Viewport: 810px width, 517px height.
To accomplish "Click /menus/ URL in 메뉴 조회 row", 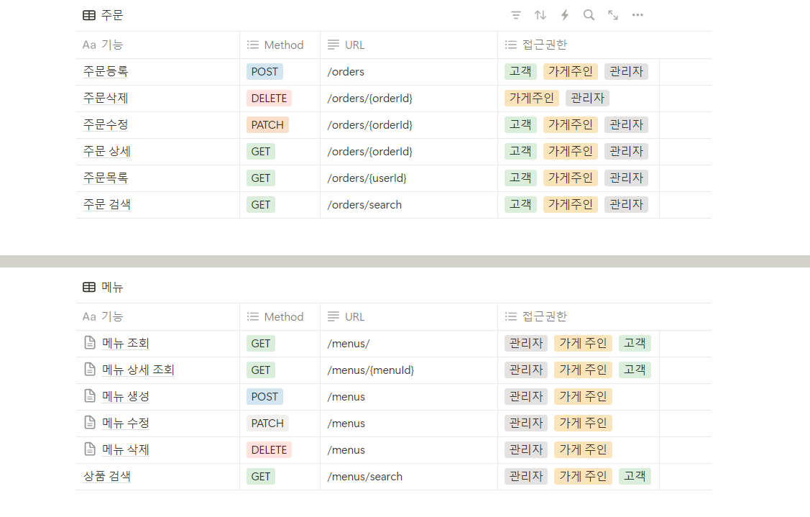I will (x=348, y=344).
